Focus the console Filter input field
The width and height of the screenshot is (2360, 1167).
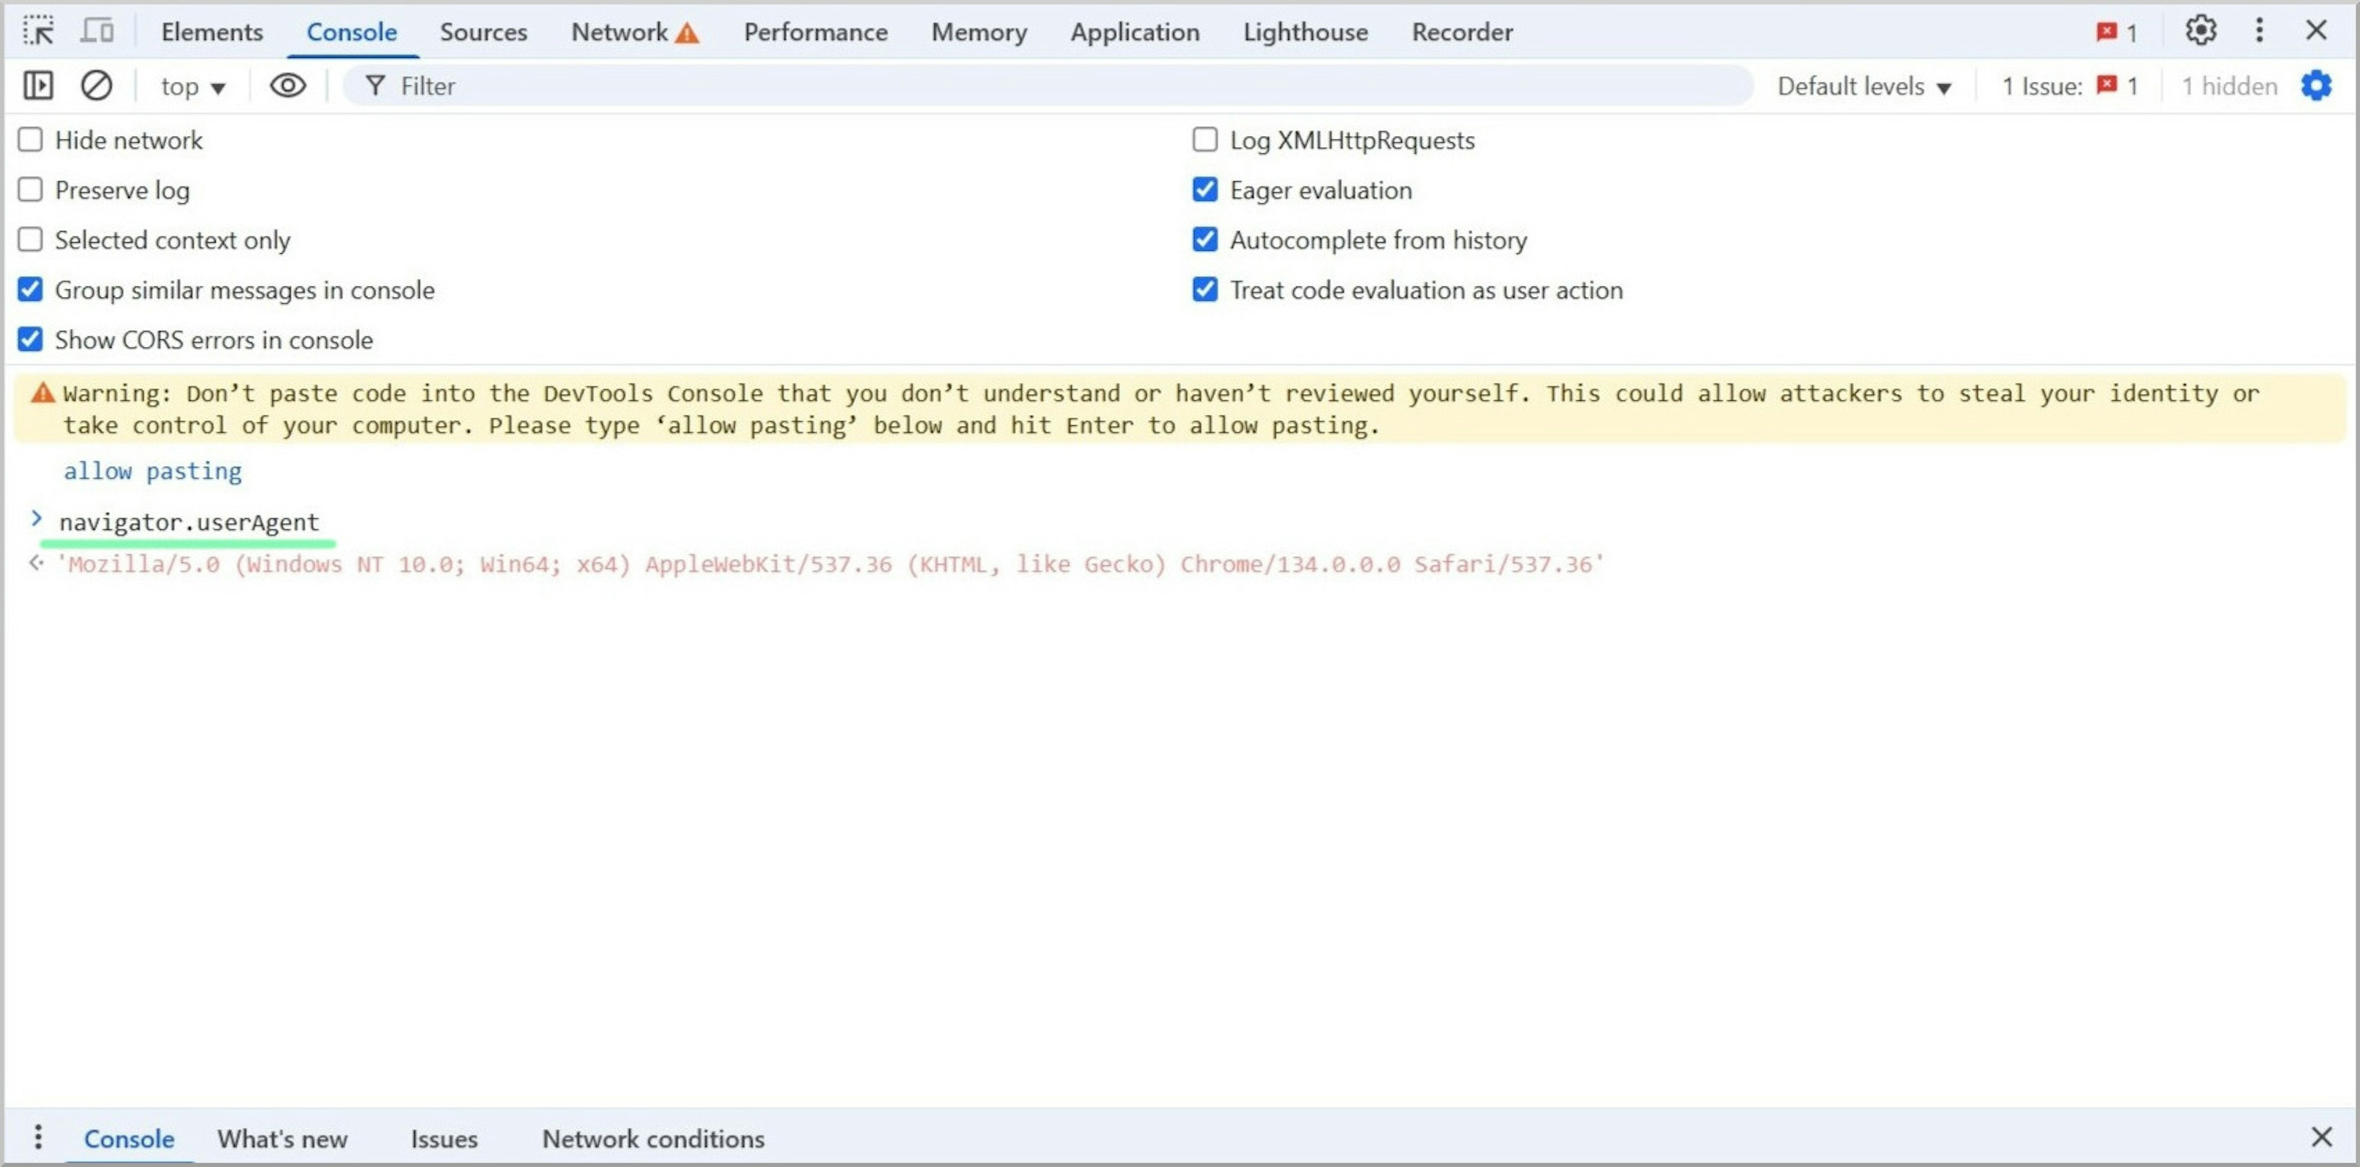[x=1048, y=86]
